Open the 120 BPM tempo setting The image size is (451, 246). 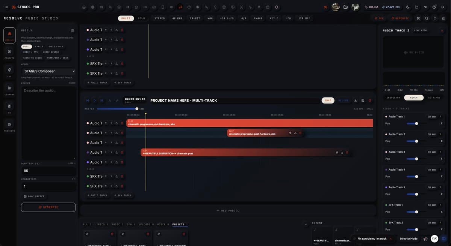coord(304,18)
